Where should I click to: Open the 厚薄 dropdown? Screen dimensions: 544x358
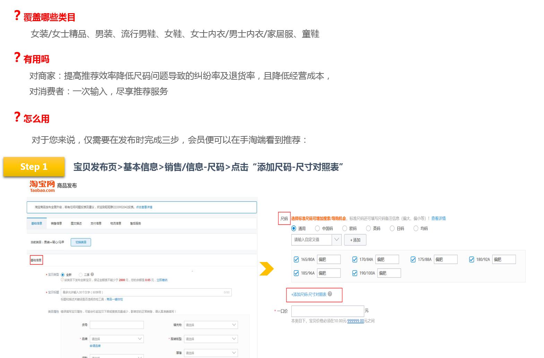211,353
